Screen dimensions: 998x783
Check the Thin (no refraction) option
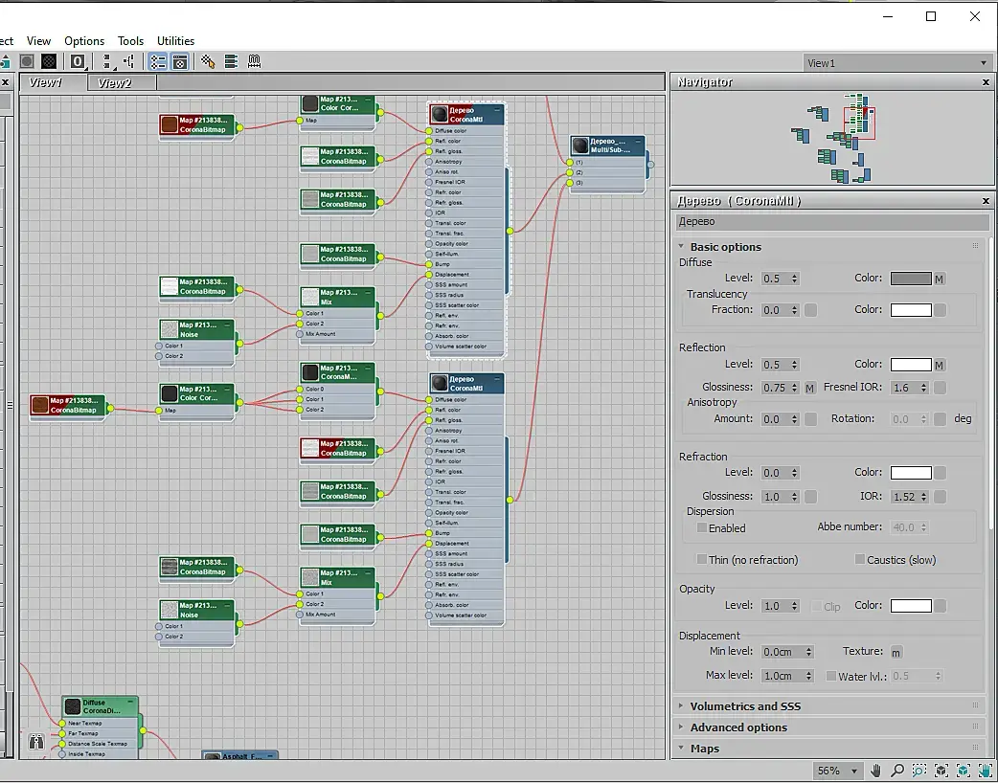[x=702, y=560]
